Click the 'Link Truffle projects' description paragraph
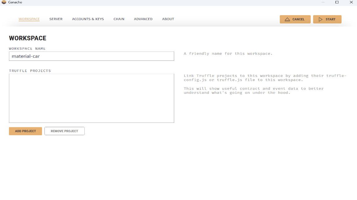357x200 pixels. tap(265, 78)
